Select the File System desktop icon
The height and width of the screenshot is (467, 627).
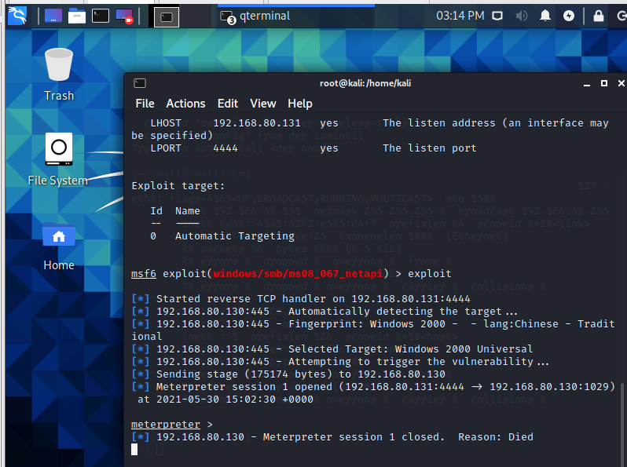click(58, 159)
